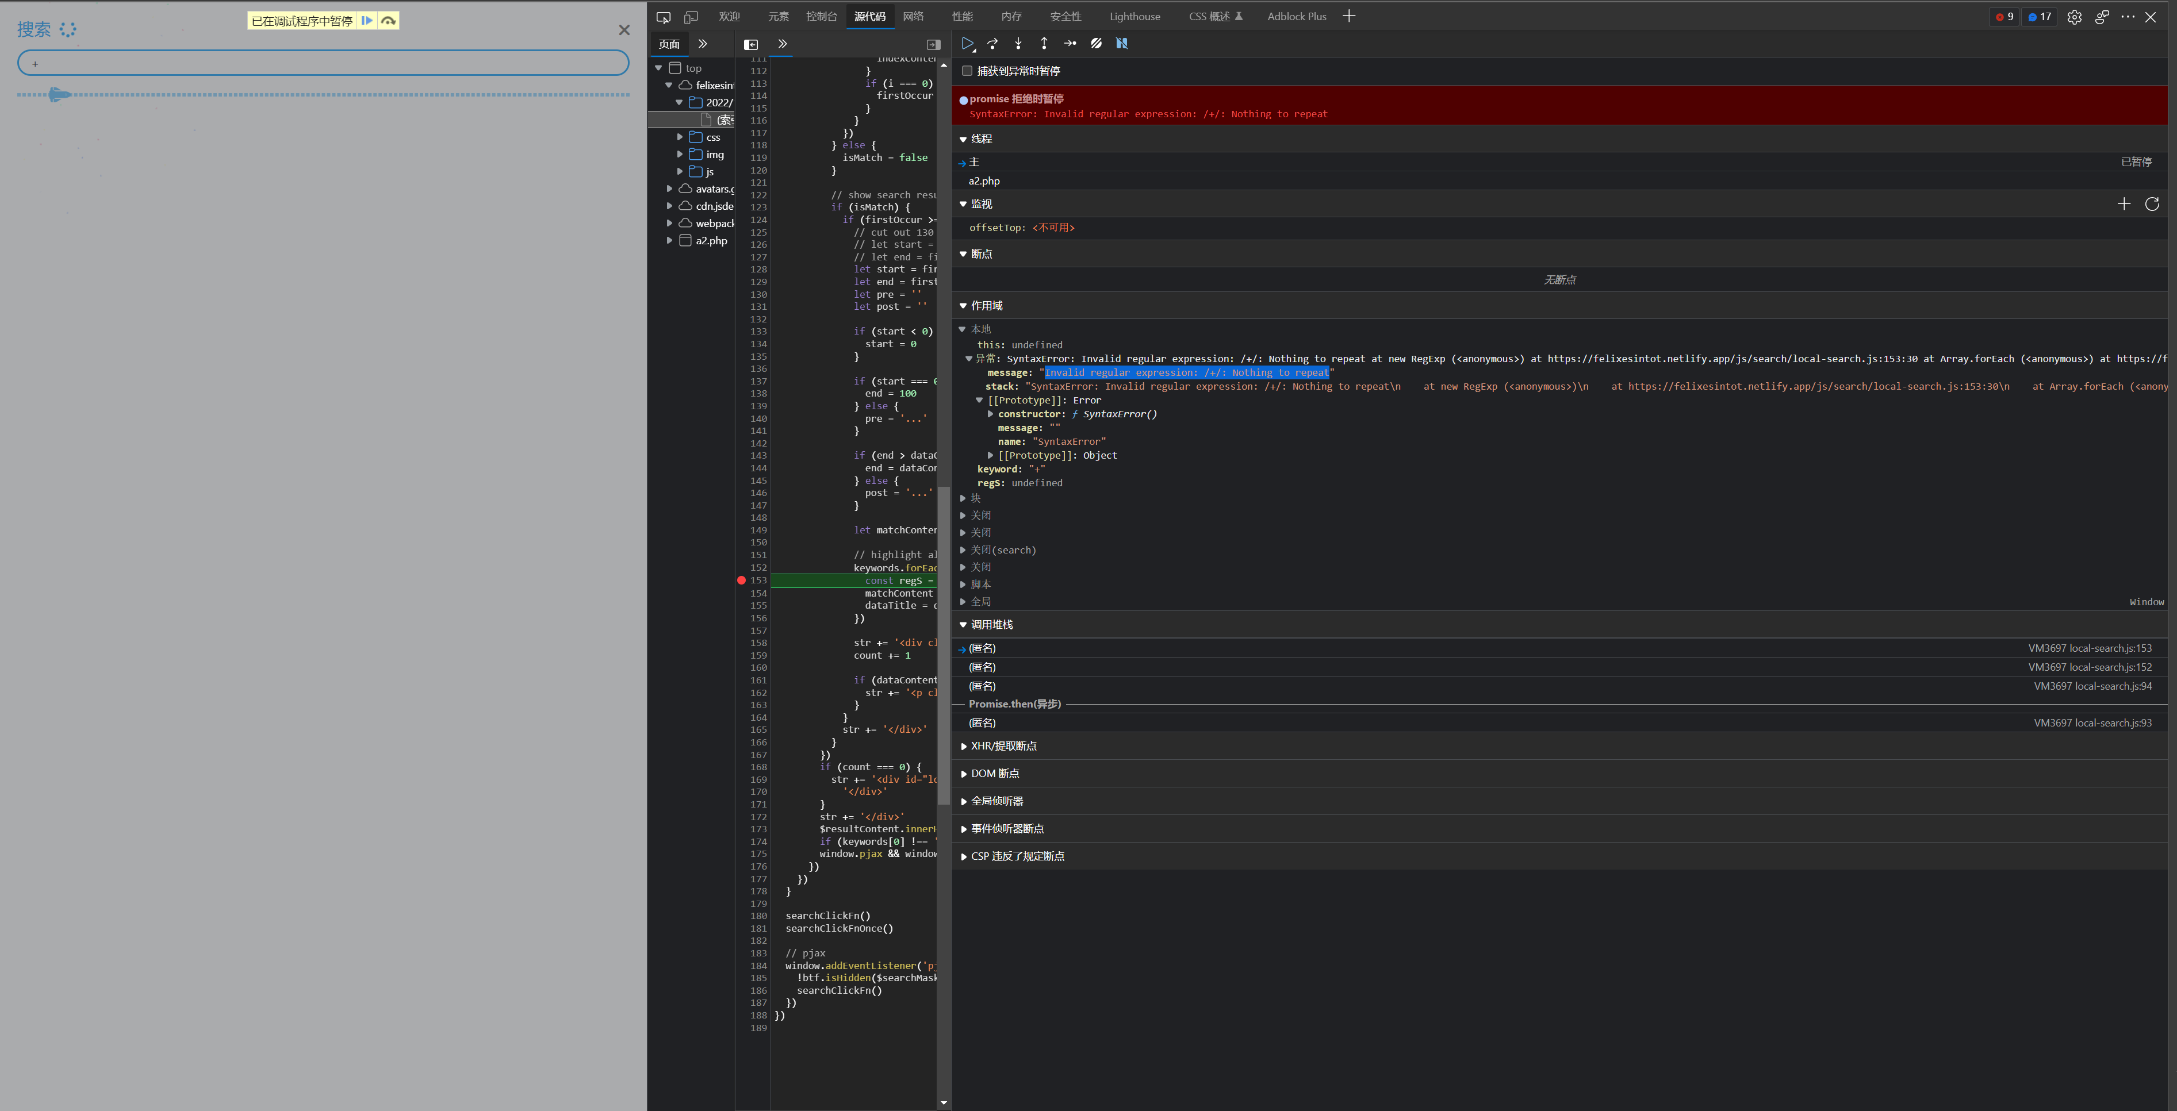The image size is (2177, 1111).
Task: Deactivate breakpoints icon
Action: 1096,43
